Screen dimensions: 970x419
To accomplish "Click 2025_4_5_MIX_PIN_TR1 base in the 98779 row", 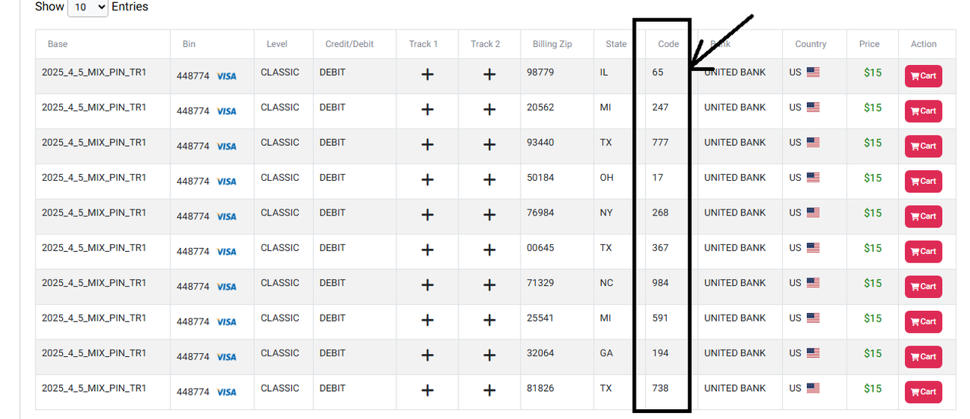I will click(x=94, y=73).
